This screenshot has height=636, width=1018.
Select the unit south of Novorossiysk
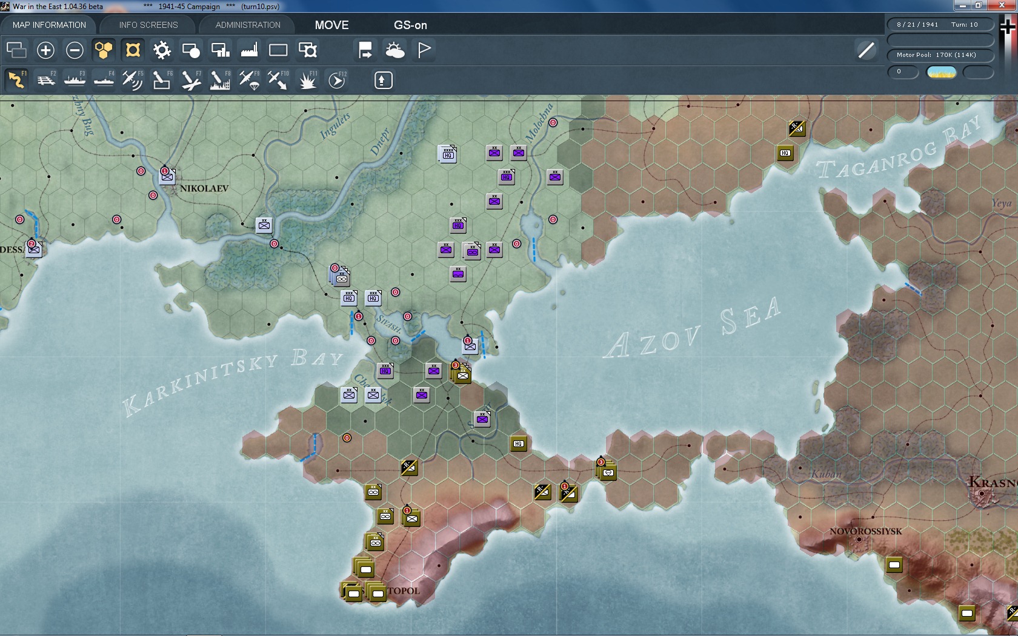tap(894, 565)
